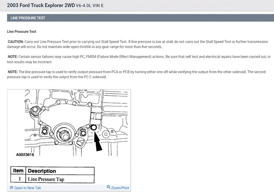This screenshot has width=274, height=196.
Task: Select the LINE PRESSURE TEST header bar
Action: click(x=140, y=18)
